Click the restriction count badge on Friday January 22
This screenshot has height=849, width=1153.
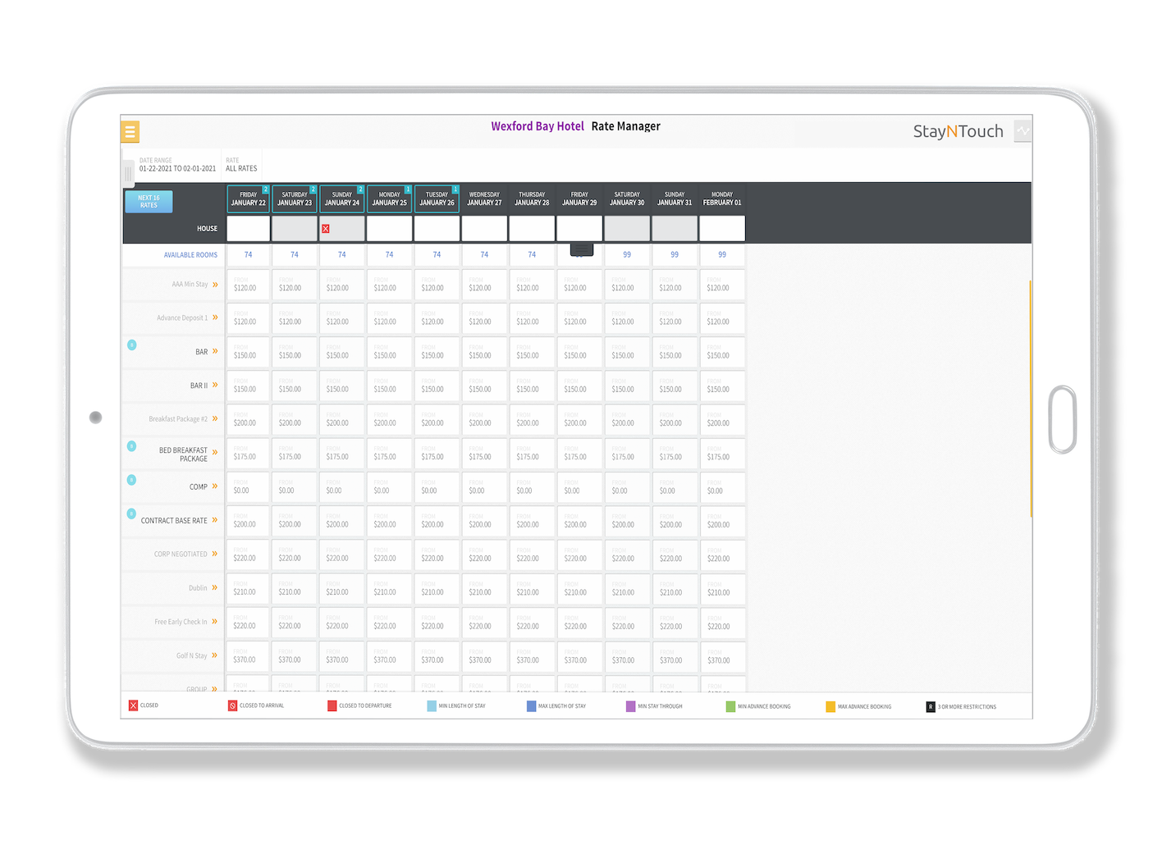266,189
